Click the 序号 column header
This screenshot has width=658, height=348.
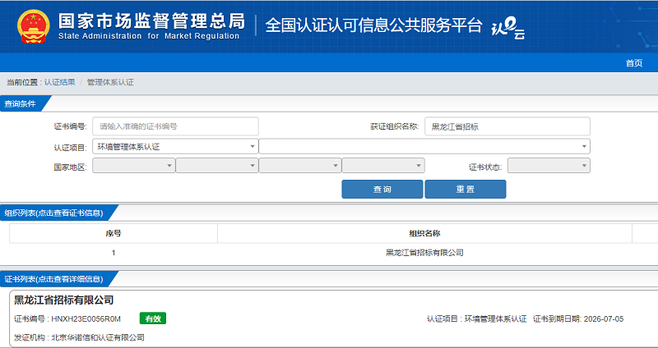click(x=114, y=233)
